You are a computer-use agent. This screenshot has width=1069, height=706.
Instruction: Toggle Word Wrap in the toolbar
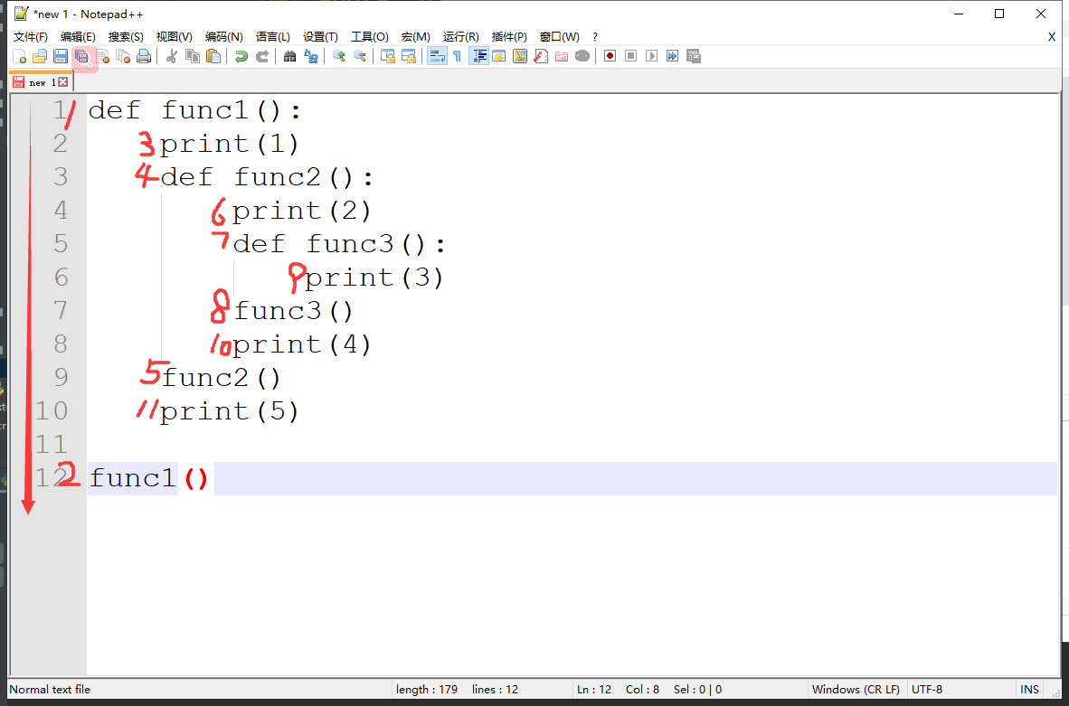point(437,57)
